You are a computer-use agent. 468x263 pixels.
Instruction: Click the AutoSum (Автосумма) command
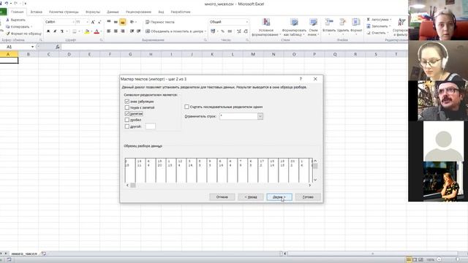pos(377,20)
